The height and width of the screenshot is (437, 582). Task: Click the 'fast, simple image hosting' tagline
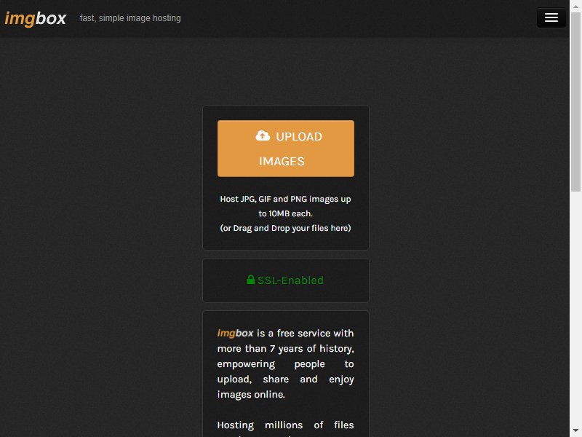130,18
